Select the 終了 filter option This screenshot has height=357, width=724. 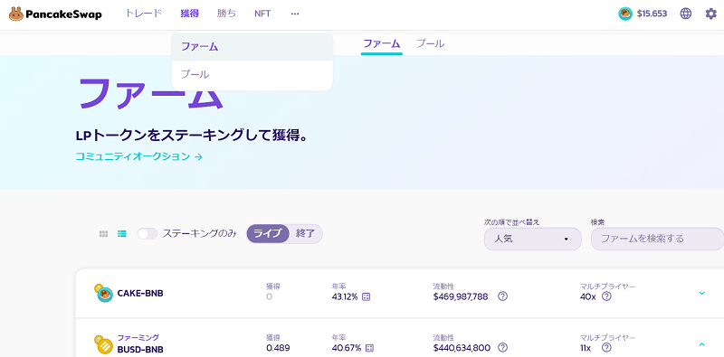tap(305, 233)
